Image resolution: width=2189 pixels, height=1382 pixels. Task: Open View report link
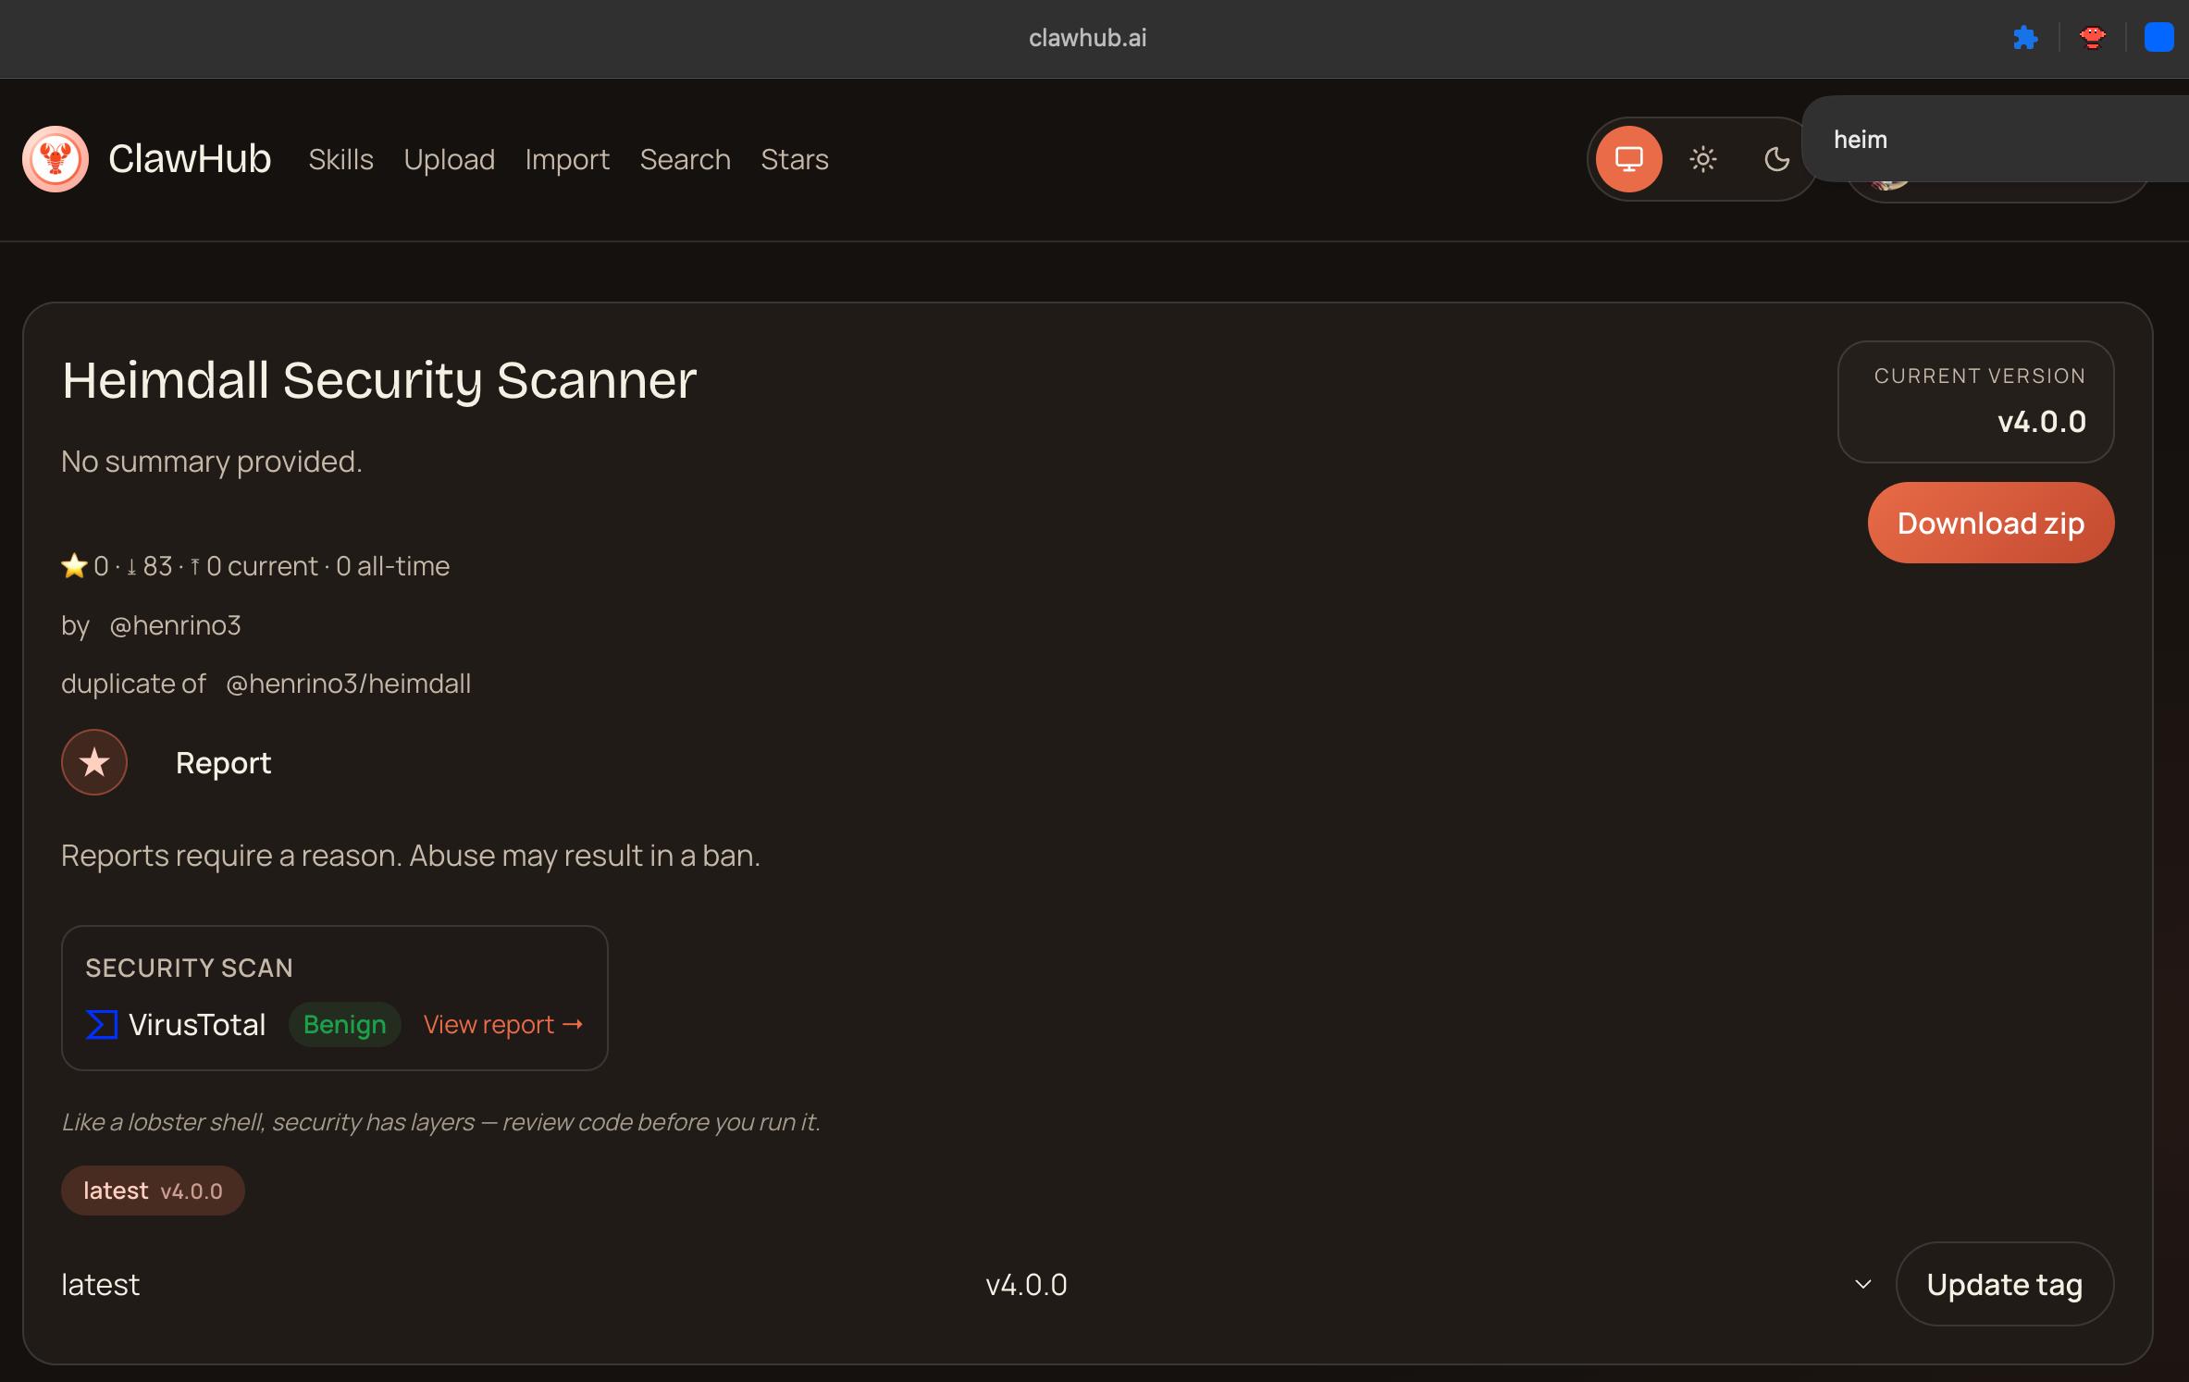(x=502, y=1024)
